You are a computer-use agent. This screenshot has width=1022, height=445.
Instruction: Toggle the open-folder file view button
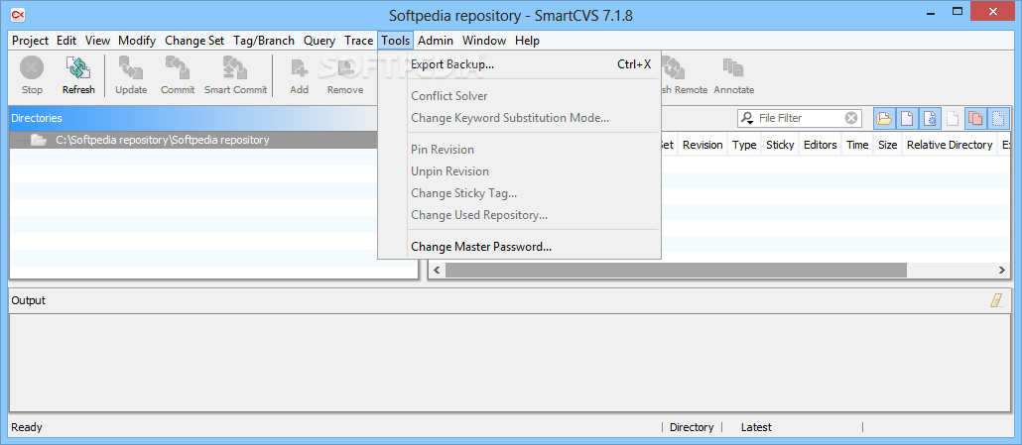884,118
